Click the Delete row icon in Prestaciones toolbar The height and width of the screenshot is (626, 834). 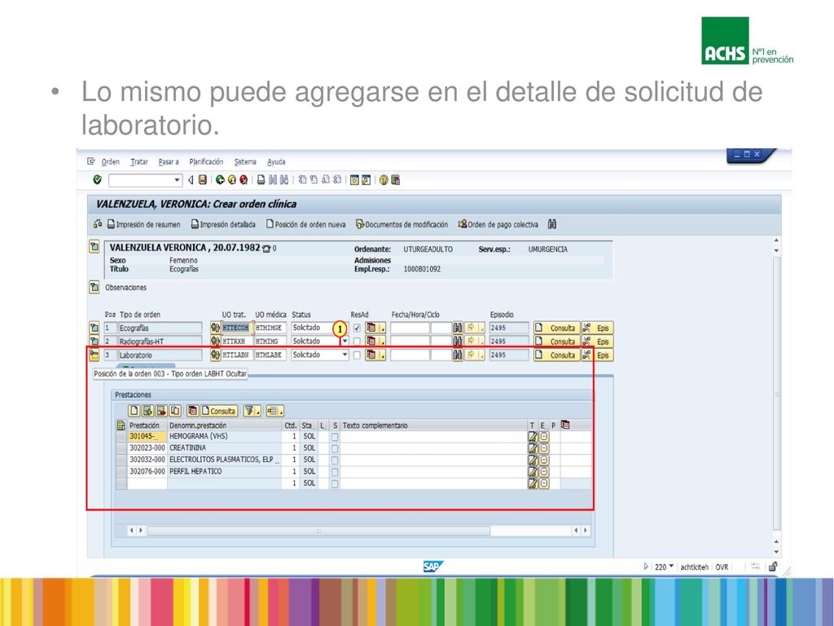pyautogui.click(x=161, y=411)
